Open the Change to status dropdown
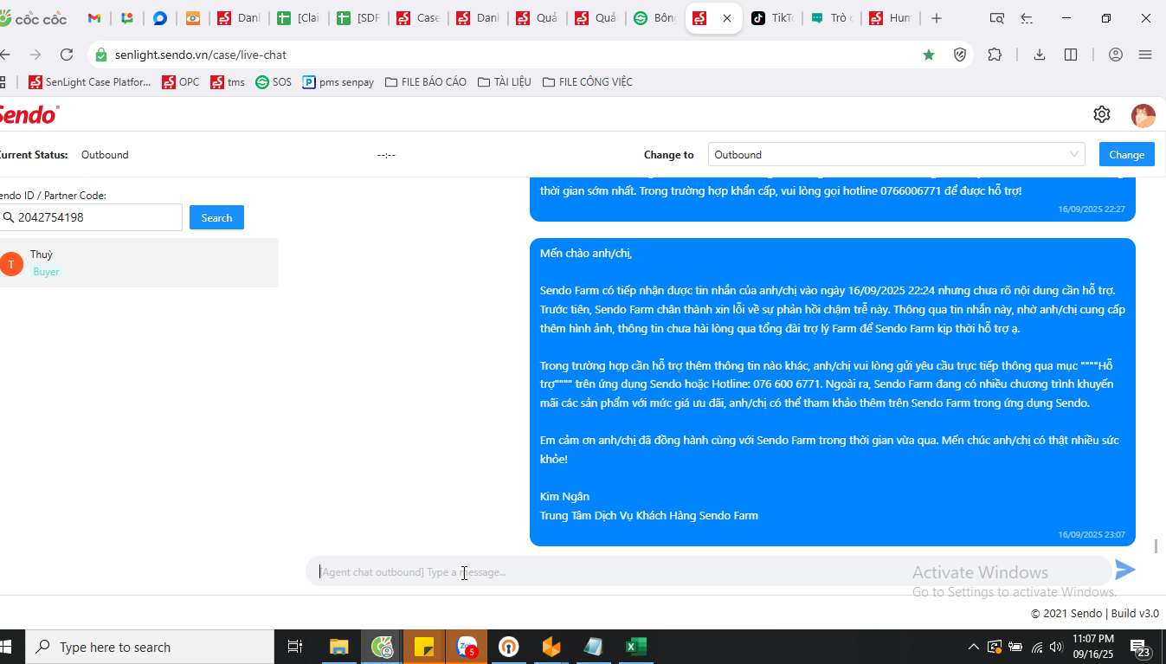The width and height of the screenshot is (1166, 664). [x=896, y=155]
